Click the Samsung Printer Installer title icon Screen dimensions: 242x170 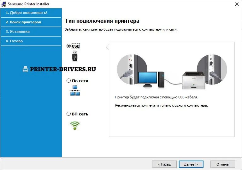pyautogui.click(x=3, y=4)
